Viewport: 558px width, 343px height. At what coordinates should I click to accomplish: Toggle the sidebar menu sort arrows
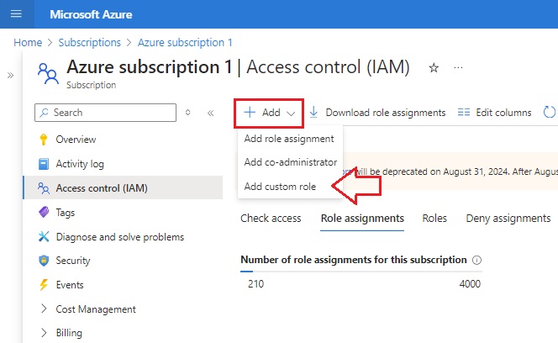(x=188, y=113)
